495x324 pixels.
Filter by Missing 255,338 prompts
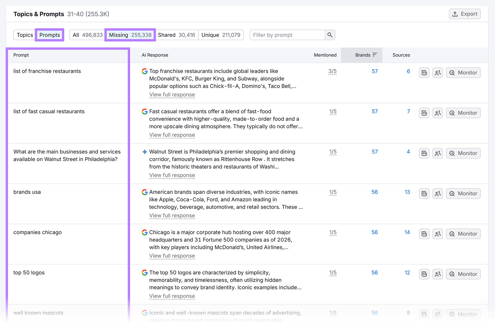(130, 35)
